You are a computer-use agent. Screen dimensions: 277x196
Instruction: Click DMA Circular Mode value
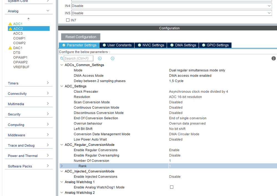click(184, 134)
